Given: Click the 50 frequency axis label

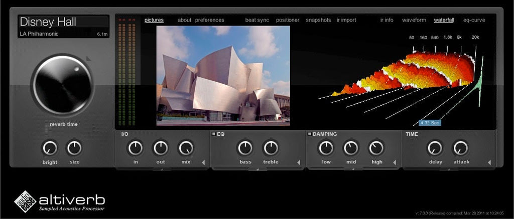Looking at the screenshot, I should coord(412,38).
